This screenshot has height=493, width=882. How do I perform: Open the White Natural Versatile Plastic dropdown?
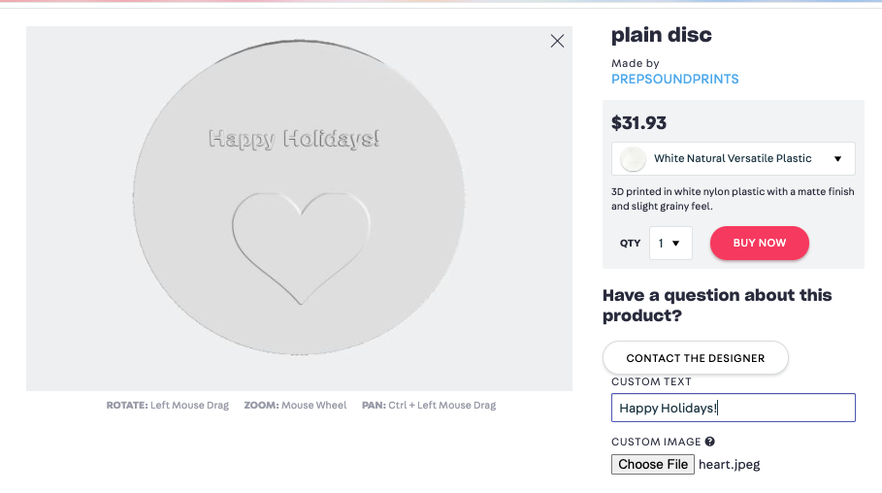click(x=733, y=159)
